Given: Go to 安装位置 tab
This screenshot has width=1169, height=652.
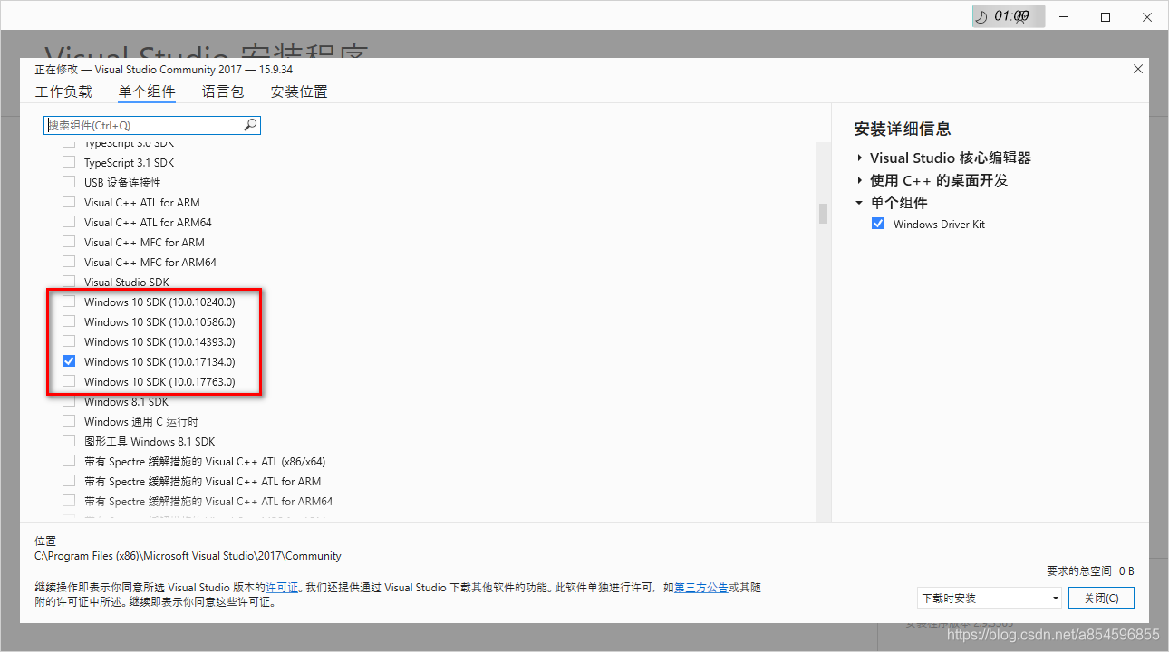Looking at the screenshot, I should pyautogui.click(x=299, y=91).
